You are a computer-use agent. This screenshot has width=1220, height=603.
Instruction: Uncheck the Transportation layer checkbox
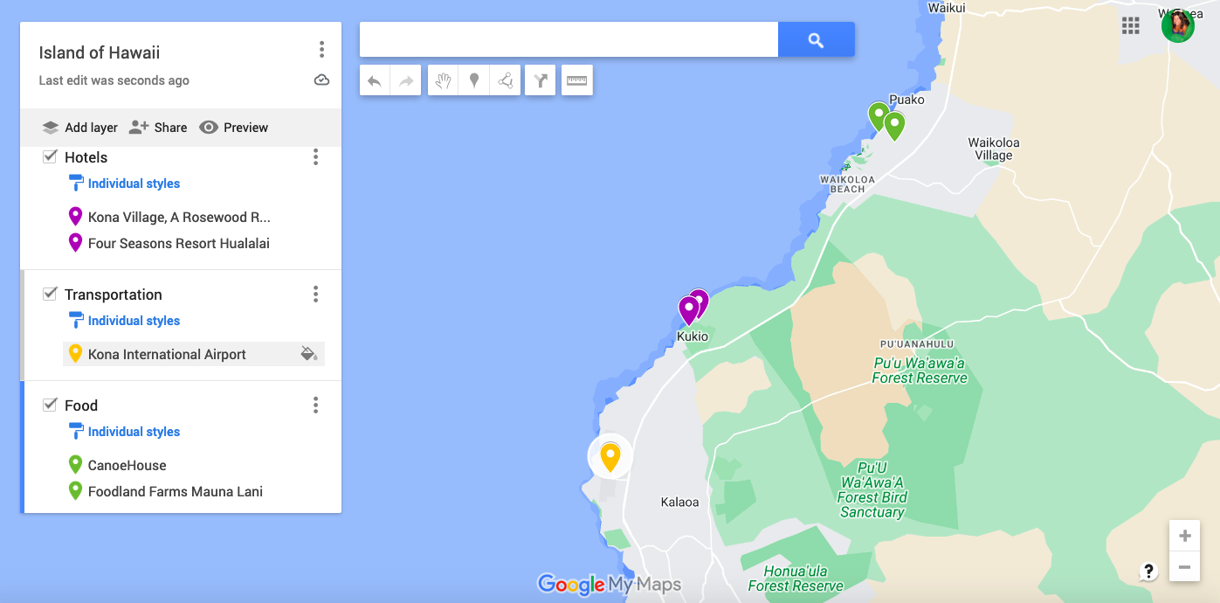click(x=50, y=294)
